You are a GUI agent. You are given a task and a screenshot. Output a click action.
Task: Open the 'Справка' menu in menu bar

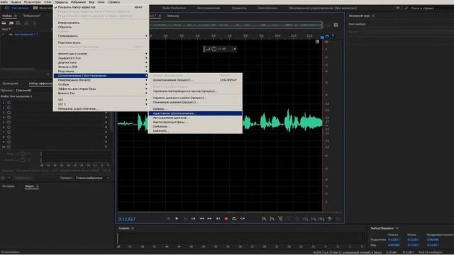coord(113,2)
